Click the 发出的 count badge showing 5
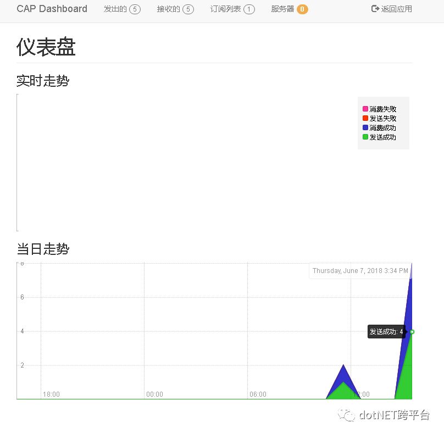The height and width of the screenshot is (434, 444). pos(135,9)
